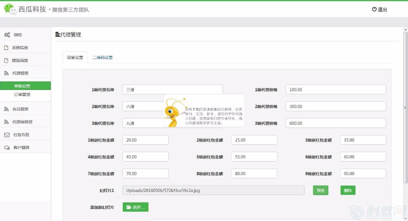408x221 pixels.
Task: Click the document icon beside 模版消息
Action: coord(6,60)
